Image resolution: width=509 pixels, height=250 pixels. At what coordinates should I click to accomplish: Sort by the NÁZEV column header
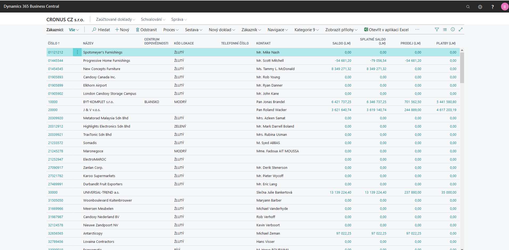tap(88, 43)
